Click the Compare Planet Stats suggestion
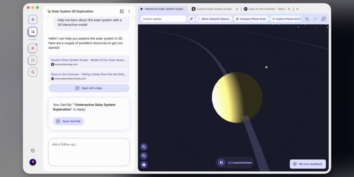 (x=251, y=19)
